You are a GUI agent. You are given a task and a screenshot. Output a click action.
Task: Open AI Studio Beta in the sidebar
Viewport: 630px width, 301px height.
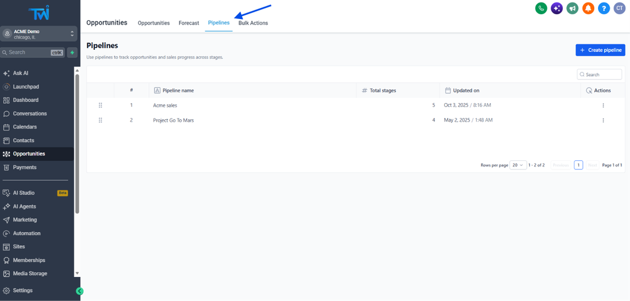(x=34, y=193)
